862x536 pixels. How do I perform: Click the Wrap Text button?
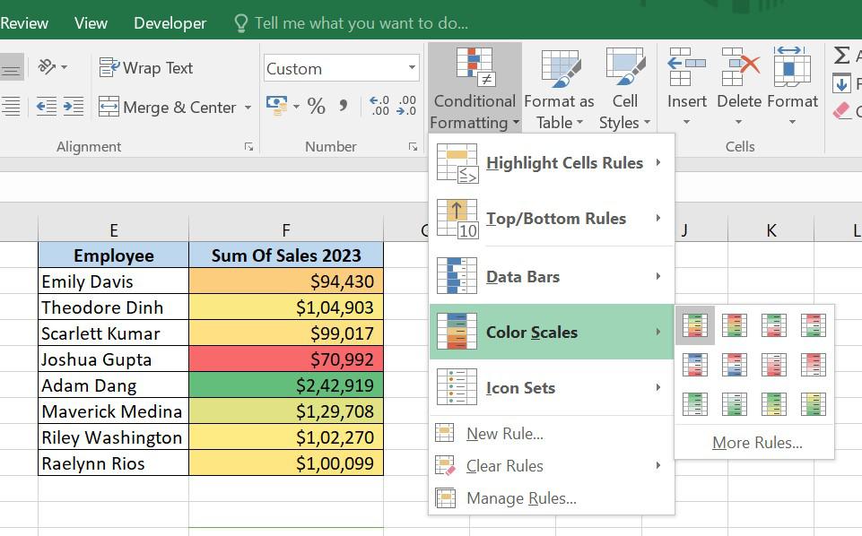(146, 68)
